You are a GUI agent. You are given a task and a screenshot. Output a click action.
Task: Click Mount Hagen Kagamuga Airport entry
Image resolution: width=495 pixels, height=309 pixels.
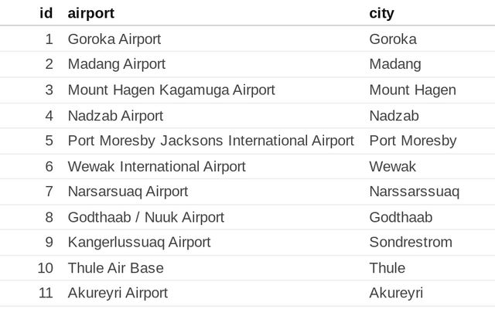pos(172,90)
